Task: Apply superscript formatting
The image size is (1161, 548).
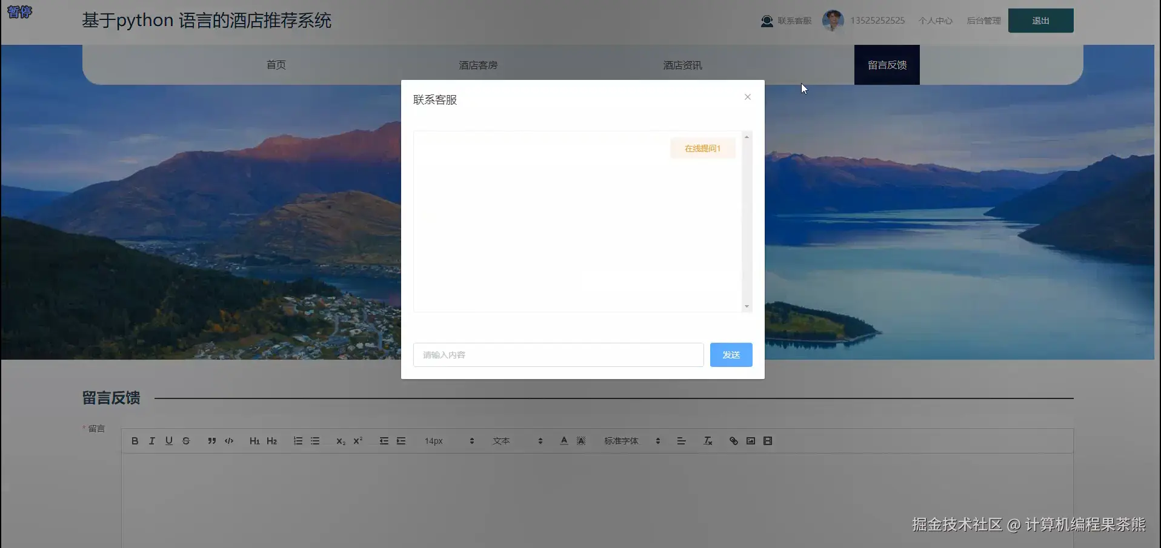Action: 358,441
